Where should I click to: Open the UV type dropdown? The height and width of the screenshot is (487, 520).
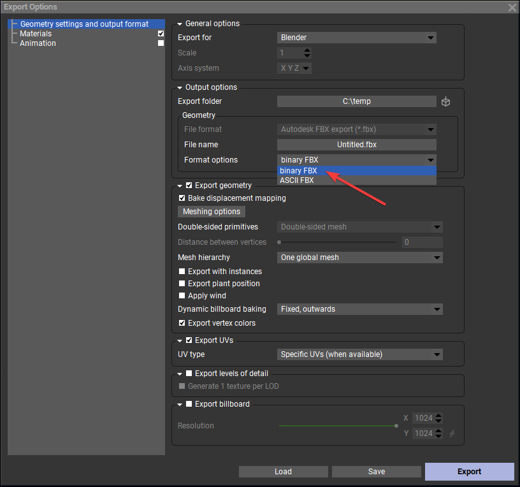click(x=361, y=354)
